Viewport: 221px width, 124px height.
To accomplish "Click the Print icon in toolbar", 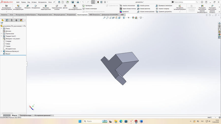I will point(78,2).
